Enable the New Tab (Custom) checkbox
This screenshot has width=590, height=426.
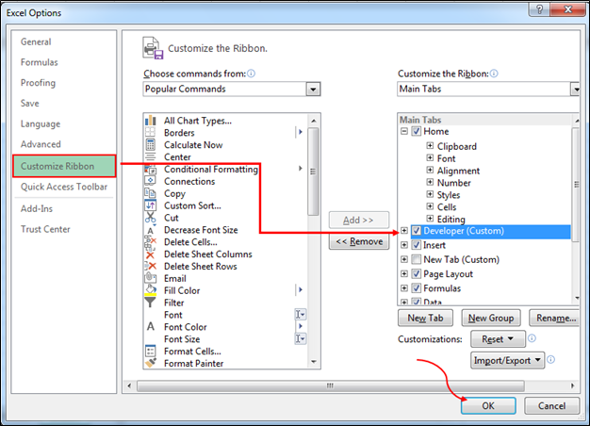point(416,259)
